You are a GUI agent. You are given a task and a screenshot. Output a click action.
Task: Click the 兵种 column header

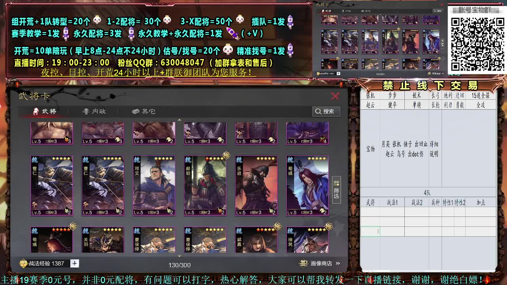pyautogui.click(x=435, y=202)
